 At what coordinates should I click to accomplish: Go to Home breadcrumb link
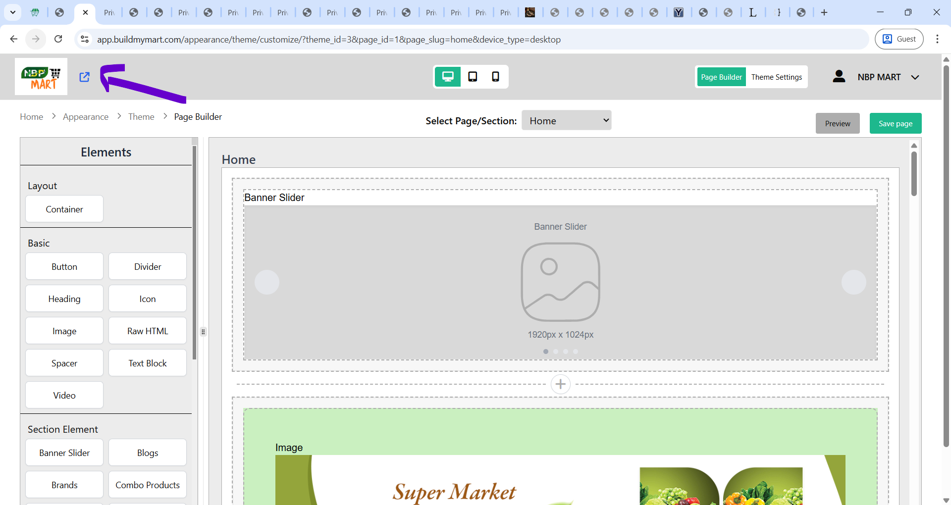coord(32,117)
